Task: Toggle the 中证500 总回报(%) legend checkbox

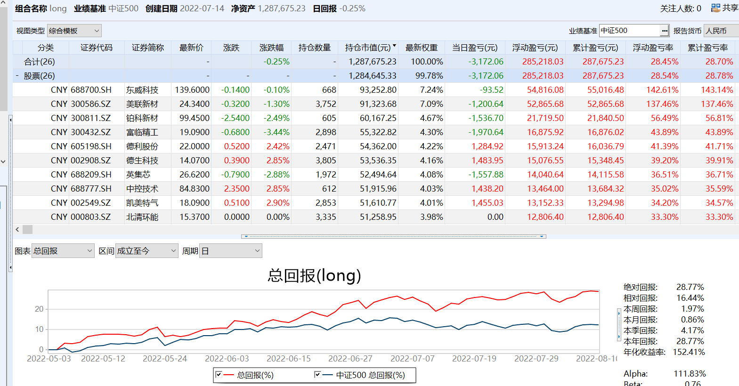Action: pos(317,375)
